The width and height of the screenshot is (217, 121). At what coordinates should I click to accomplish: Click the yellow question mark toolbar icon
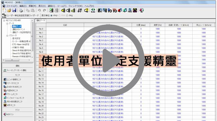pyautogui.click(x=86, y=10)
